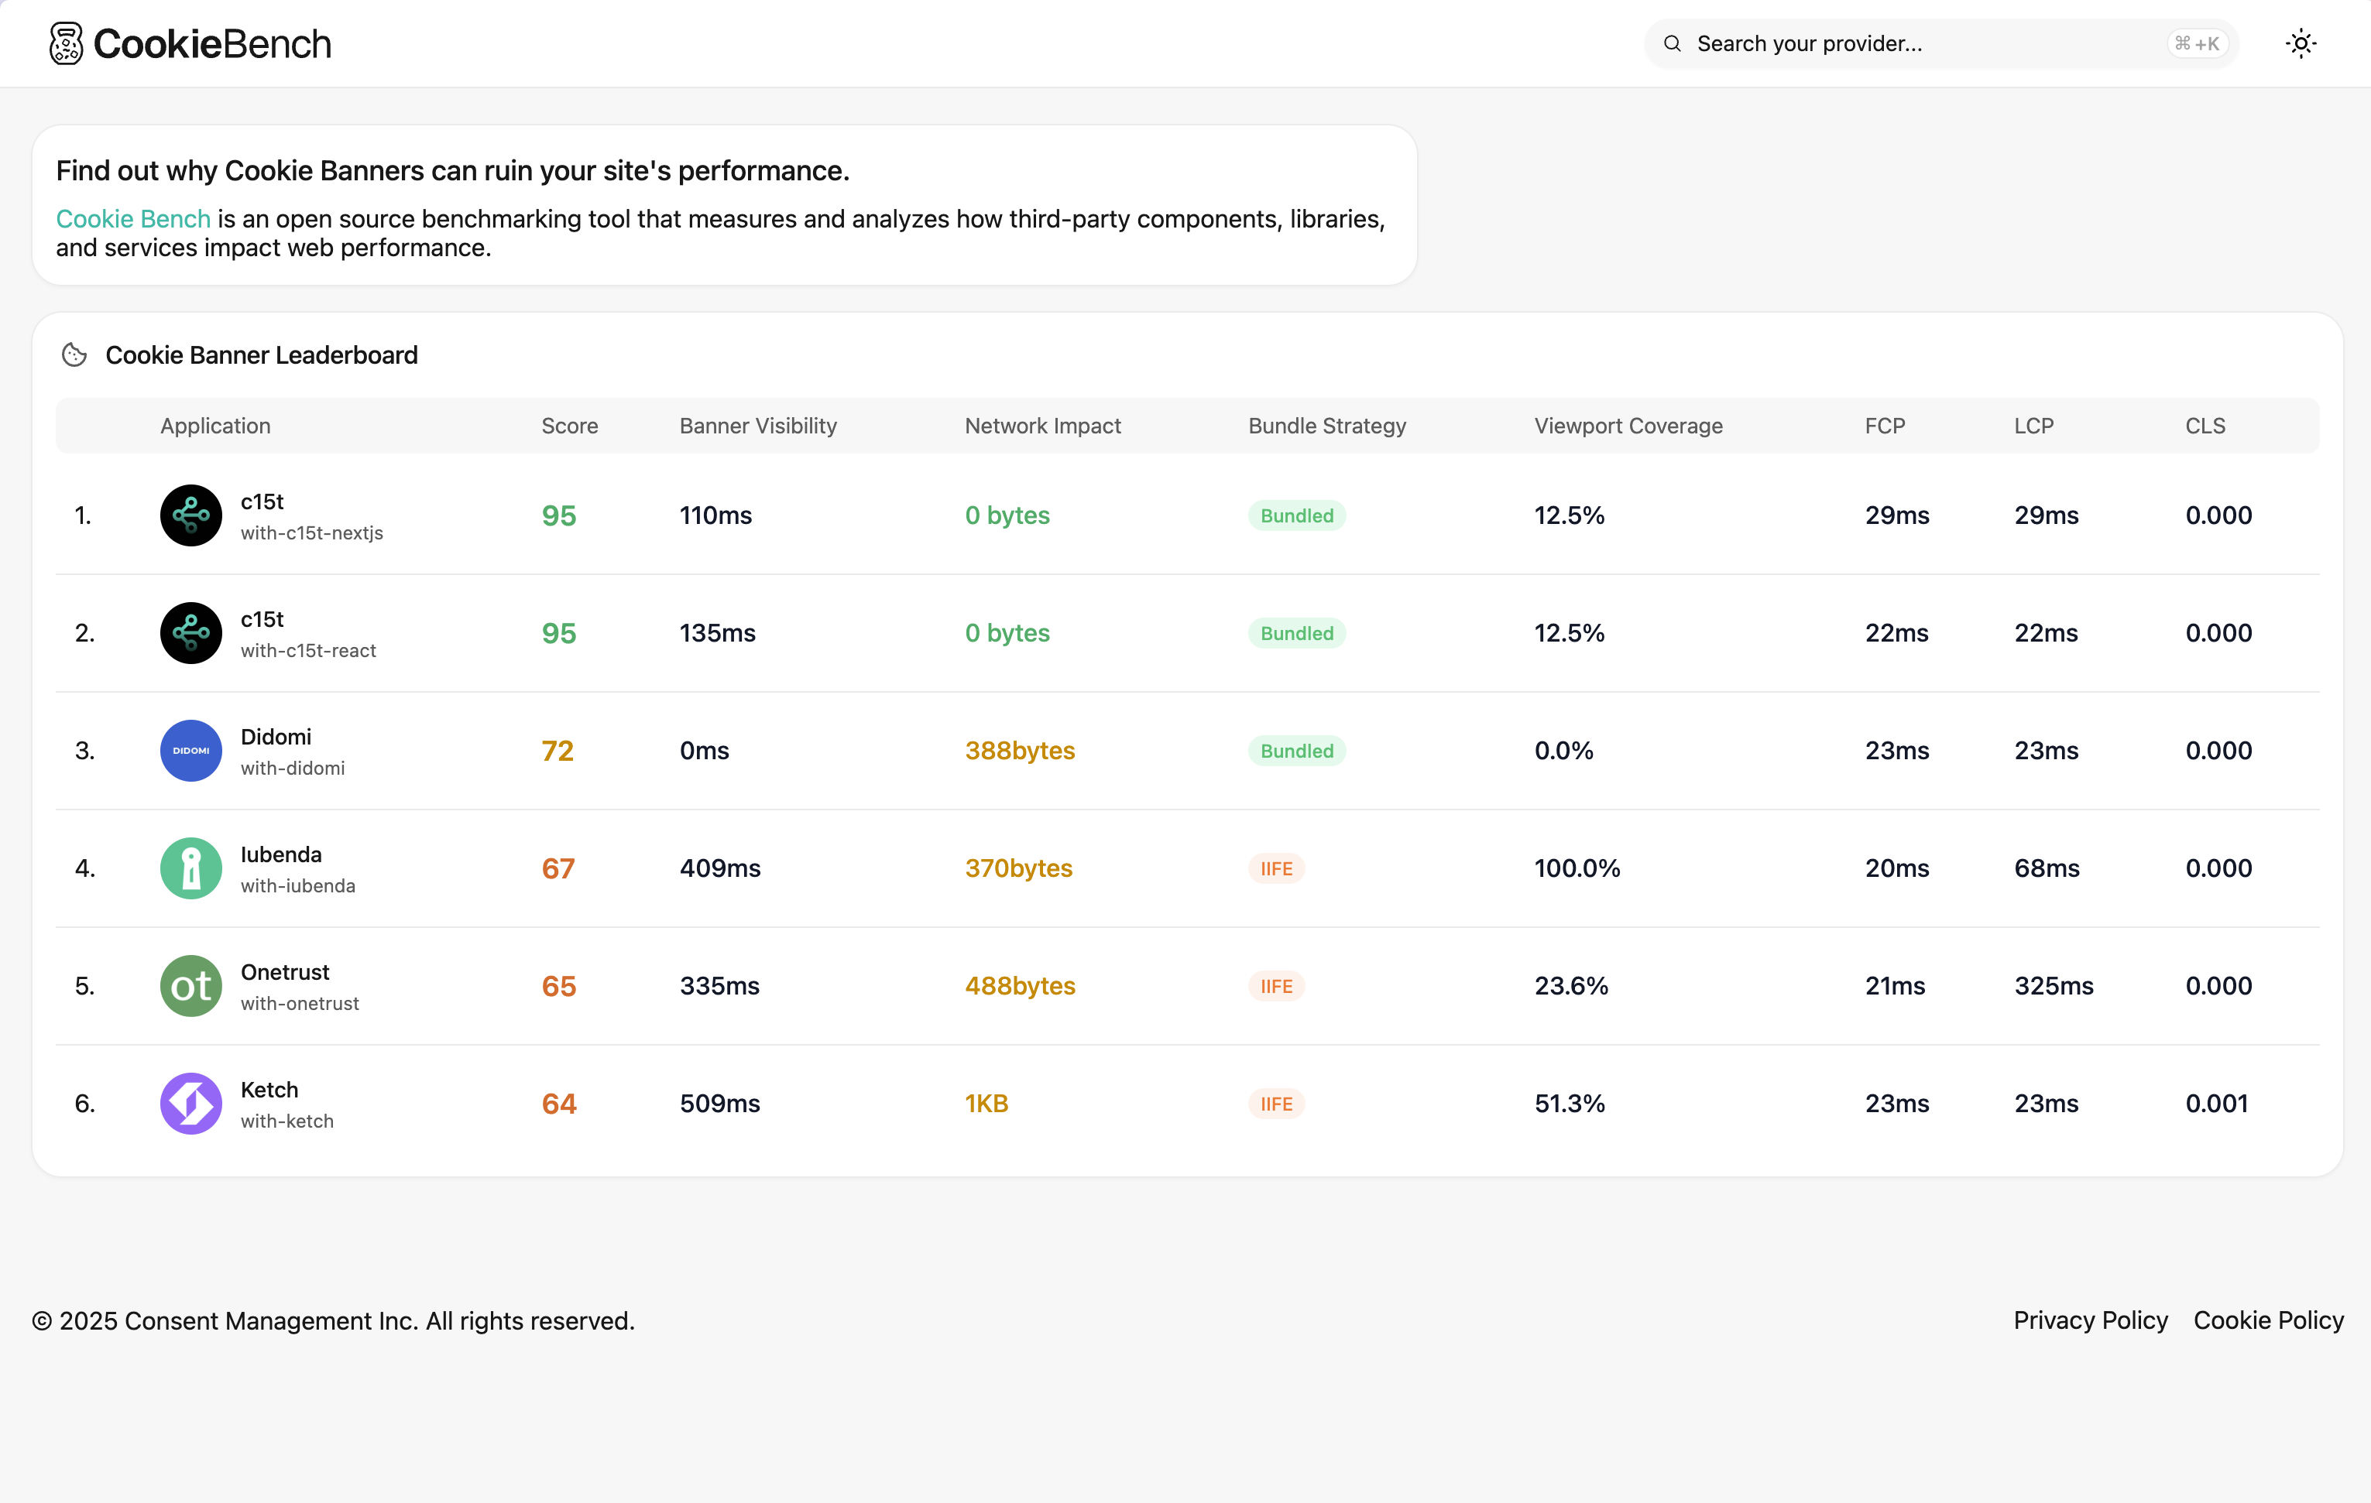Click the 0.001 CLS value
The image size is (2371, 1503).
click(x=2216, y=1104)
